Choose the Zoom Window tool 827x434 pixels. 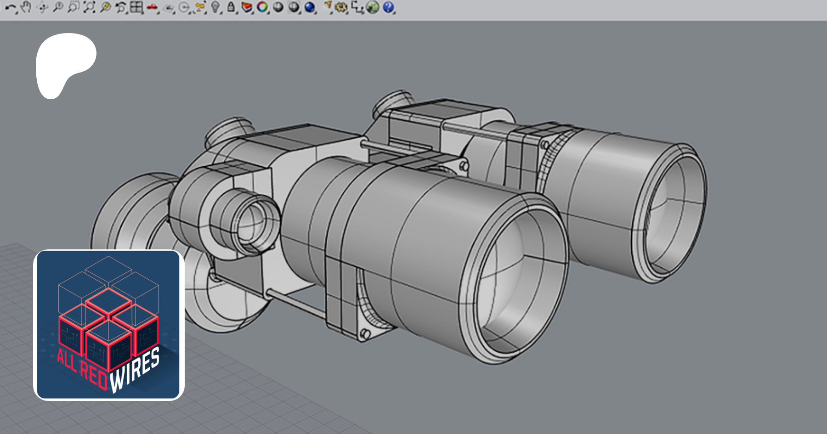pyautogui.click(x=73, y=7)
